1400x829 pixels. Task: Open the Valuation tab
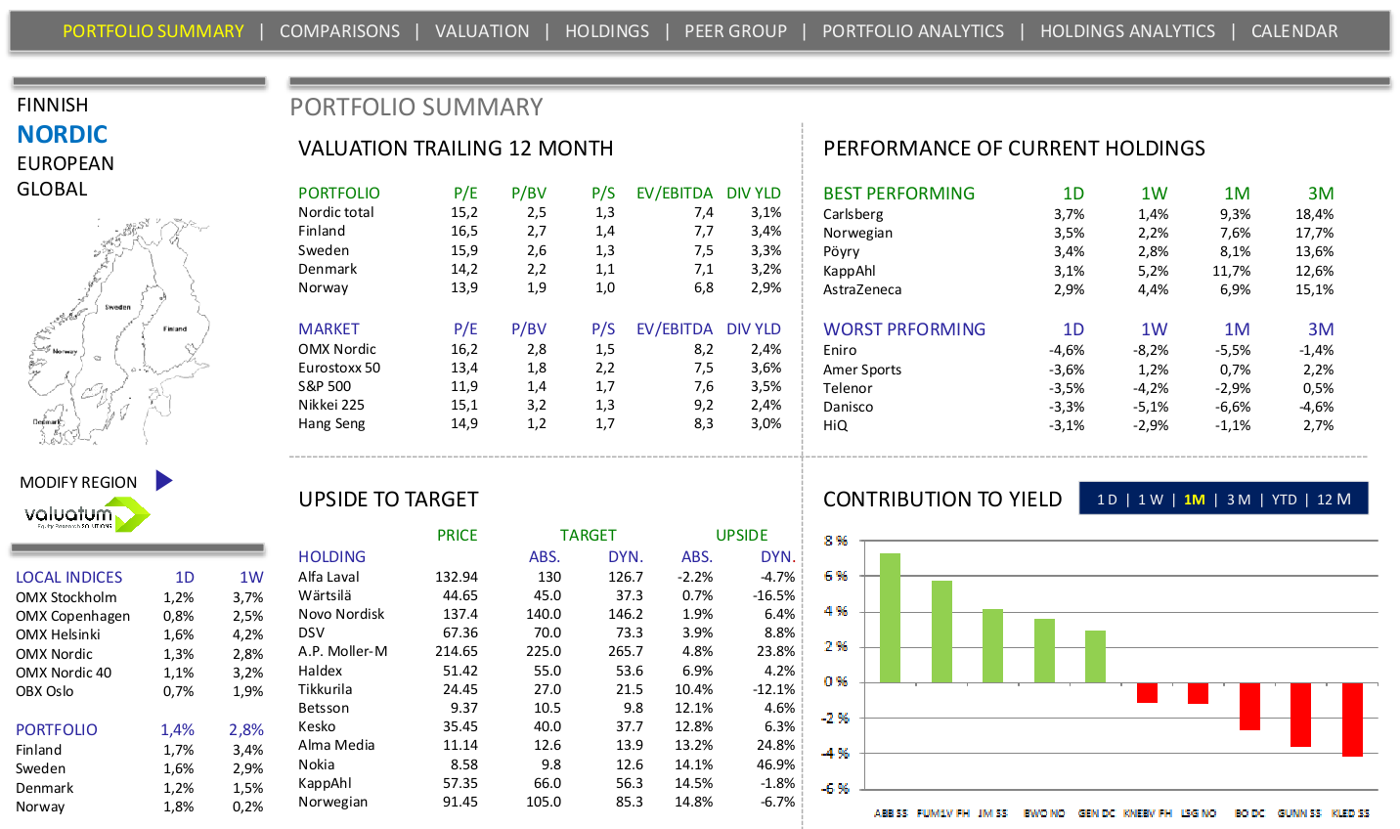tap(482, 31)
